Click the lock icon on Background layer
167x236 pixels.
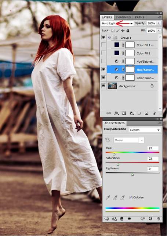152,86
